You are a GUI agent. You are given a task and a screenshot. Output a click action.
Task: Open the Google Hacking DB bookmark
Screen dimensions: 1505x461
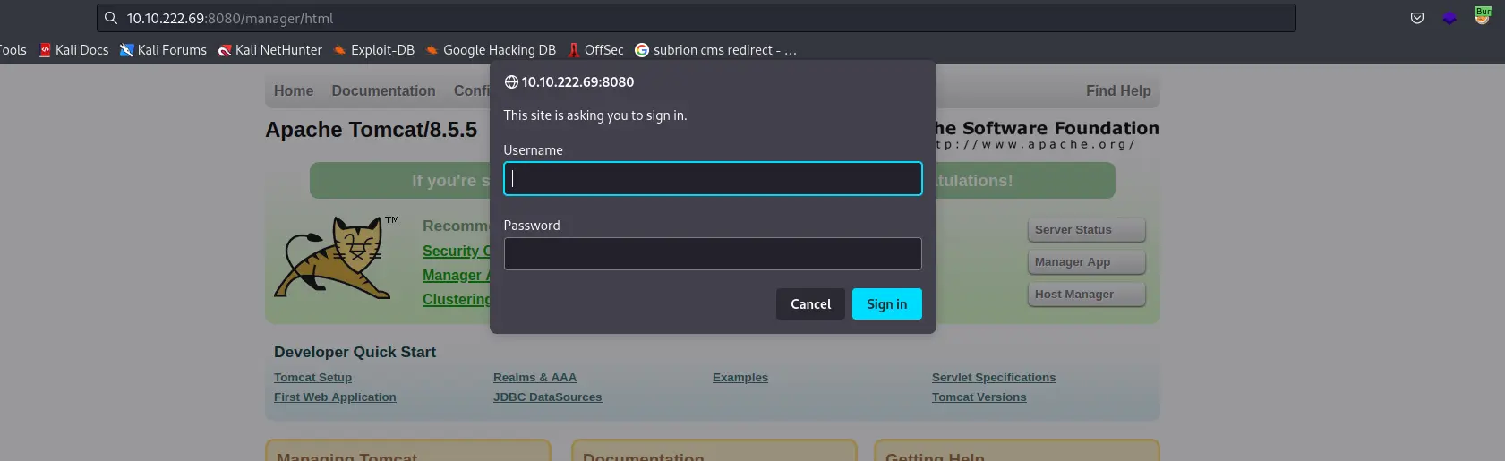point(491,50)
